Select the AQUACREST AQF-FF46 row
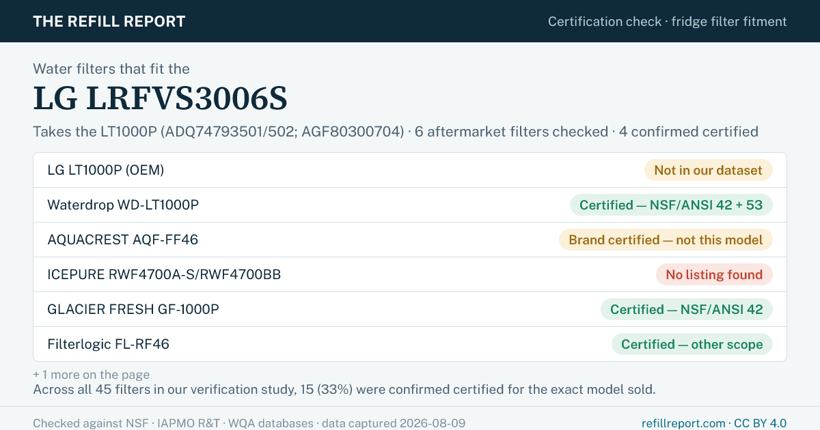The width and height of the screenshot is (820, 430). 410,240
